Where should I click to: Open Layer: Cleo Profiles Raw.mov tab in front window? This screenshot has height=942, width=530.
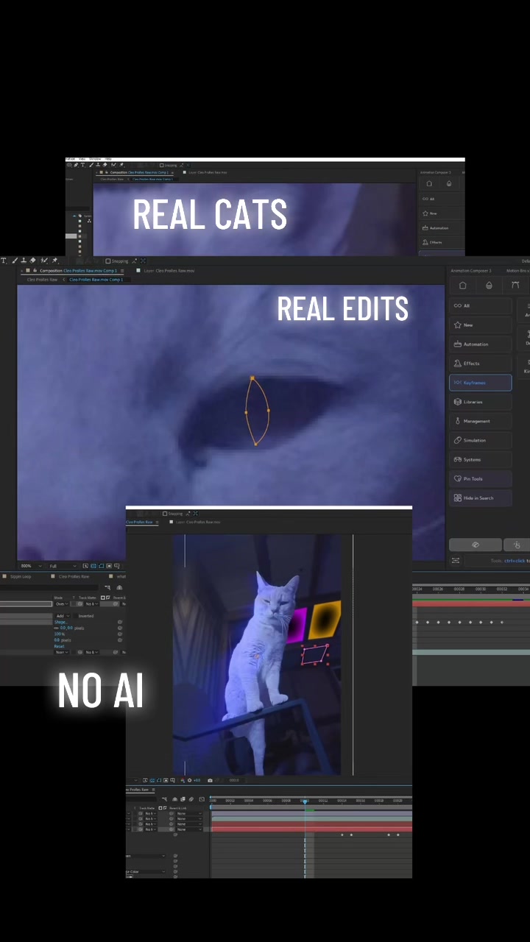point(197,522)
